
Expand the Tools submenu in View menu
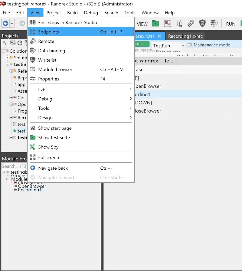(x=81, y=108)
